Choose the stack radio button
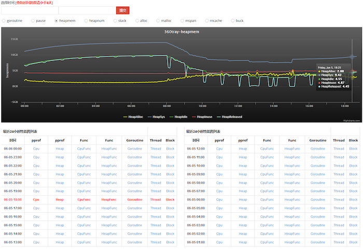This screenshot has height=249, width=363. point(115,21)
